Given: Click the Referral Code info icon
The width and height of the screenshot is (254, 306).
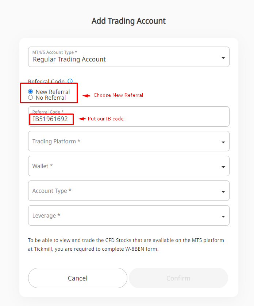Looking at the screenshot, I should [x=70, y=82].
